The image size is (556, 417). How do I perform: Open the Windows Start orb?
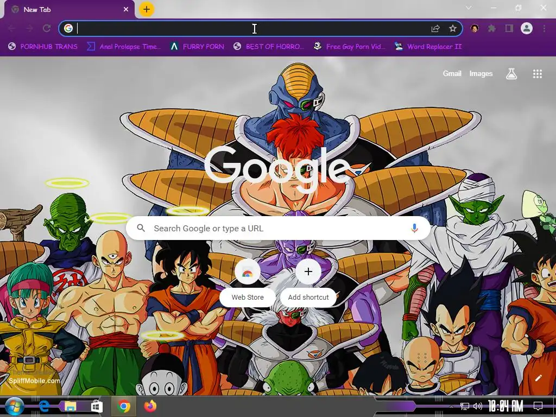point(14,406)
